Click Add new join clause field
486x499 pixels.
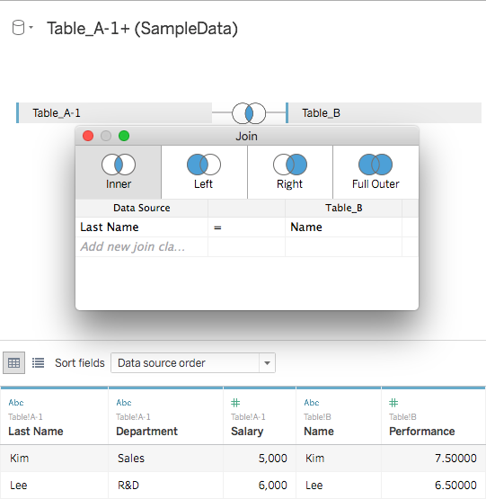pyautogui.click(x=142, y=246)
